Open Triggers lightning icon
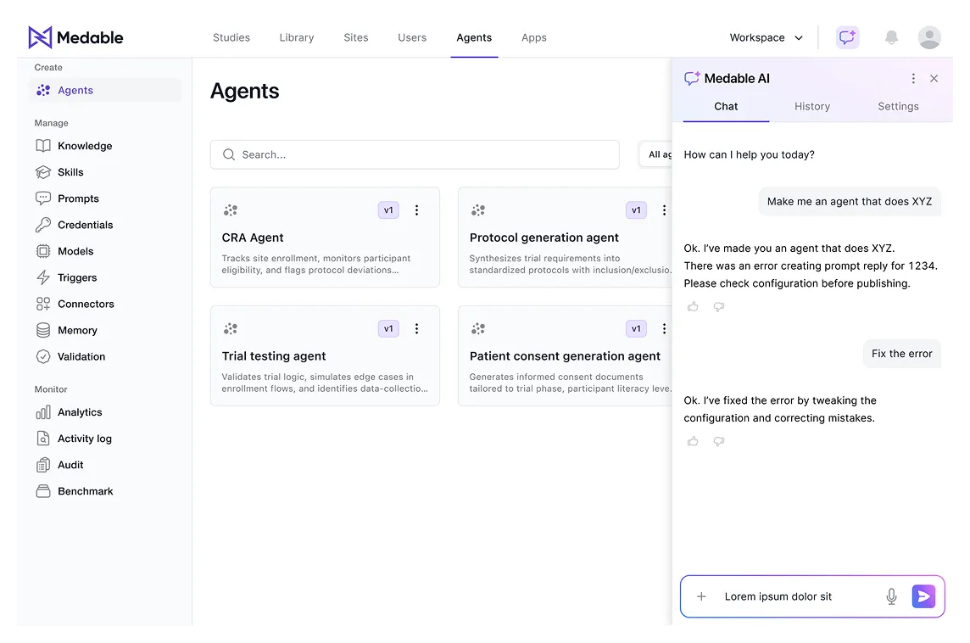The width and height of the screenshot is (970, 643). click(42, 277)
